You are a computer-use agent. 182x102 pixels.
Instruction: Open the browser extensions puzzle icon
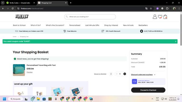click(x=167, y=8)
